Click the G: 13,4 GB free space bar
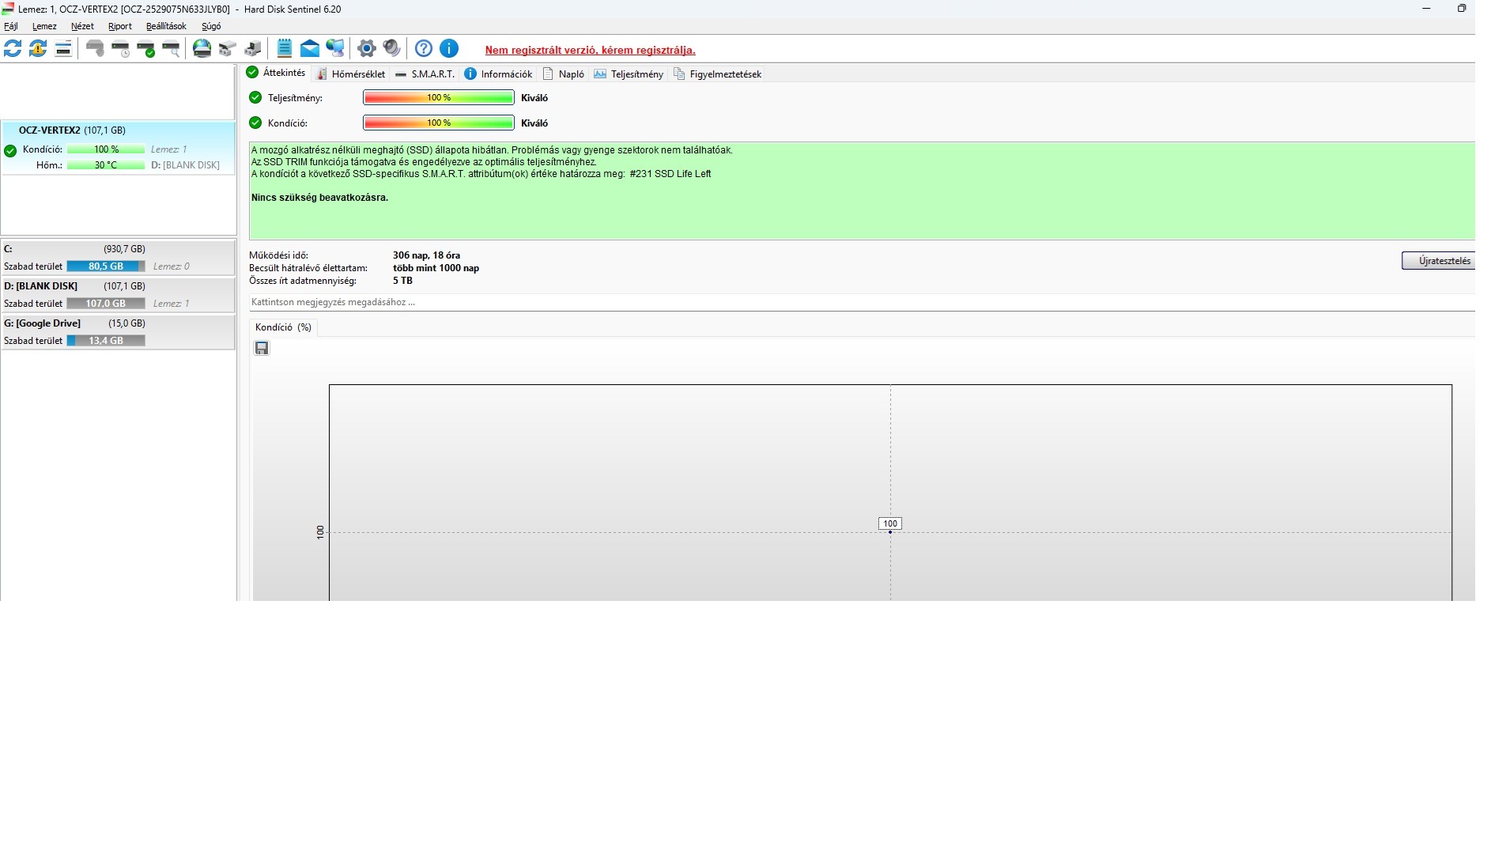 tap(106, 341)
